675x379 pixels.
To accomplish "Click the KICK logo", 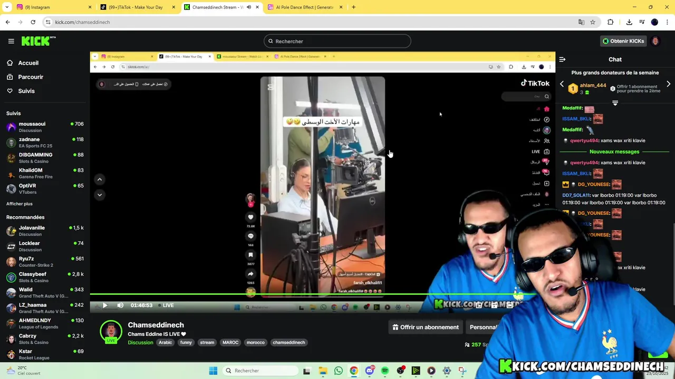I will 38,41.
